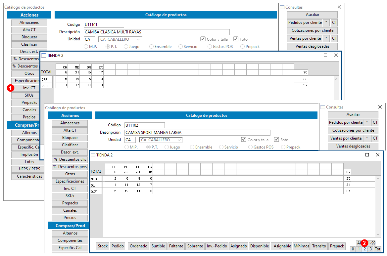
Task: Click the Surtible button
Action: click(x=158, y=246)
